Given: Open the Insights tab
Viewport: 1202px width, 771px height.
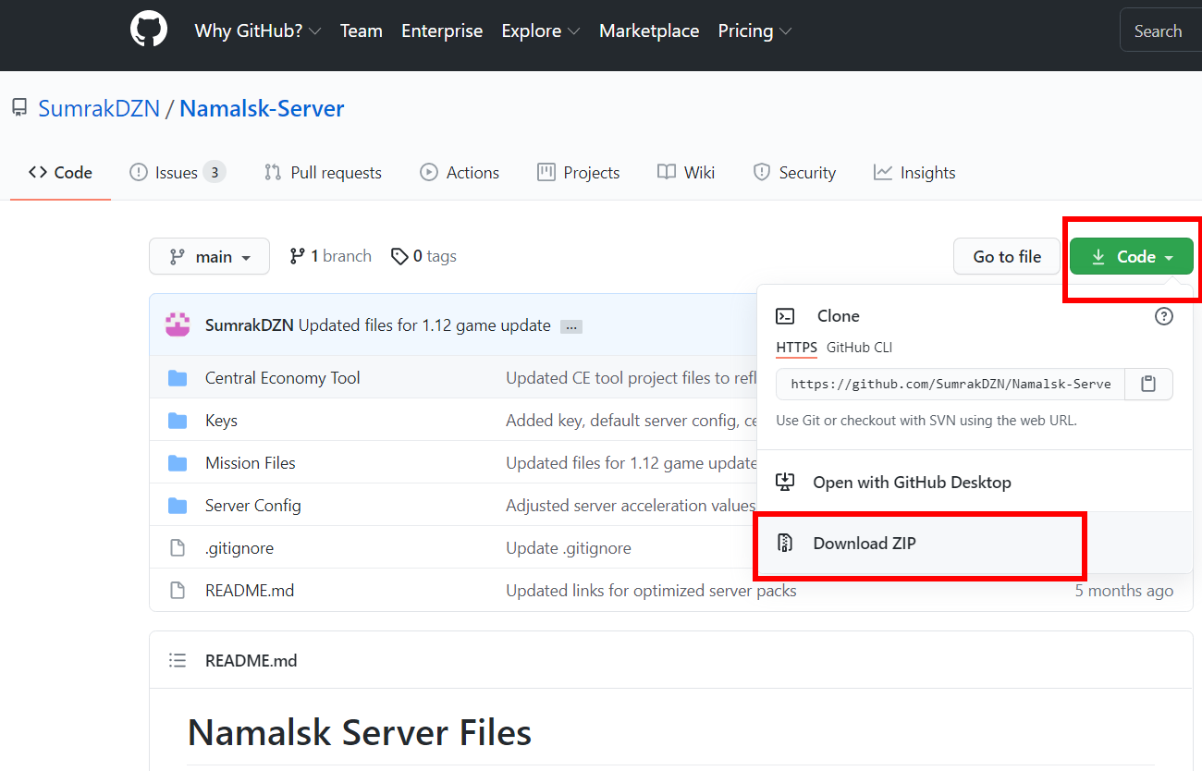Looking at the screenshot, I should point(914,172).
